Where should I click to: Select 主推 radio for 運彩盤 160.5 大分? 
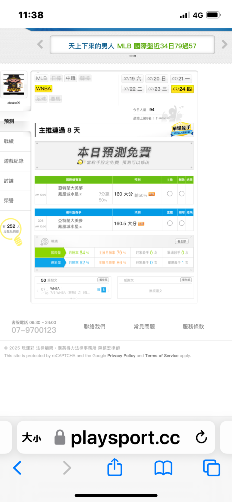(x=170, y=223)
